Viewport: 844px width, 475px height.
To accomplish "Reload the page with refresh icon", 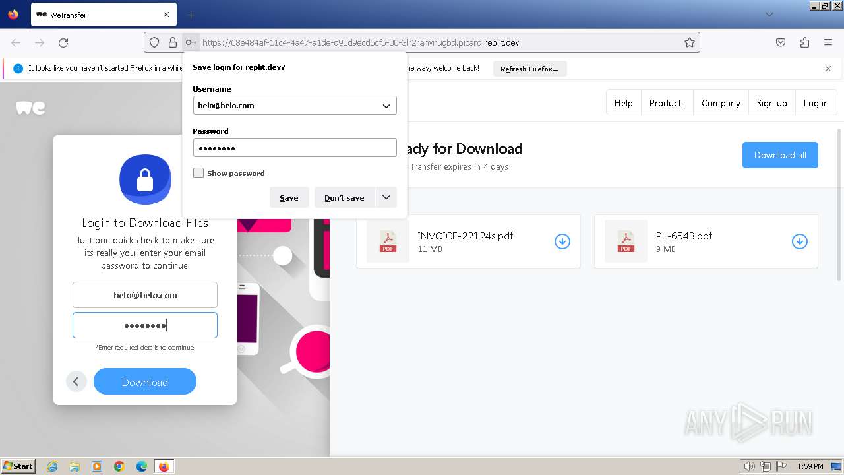I will pyautogui.click(x=63, y=42).
